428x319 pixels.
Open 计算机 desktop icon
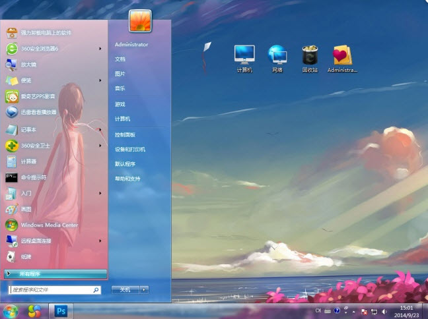pos(244,59)
